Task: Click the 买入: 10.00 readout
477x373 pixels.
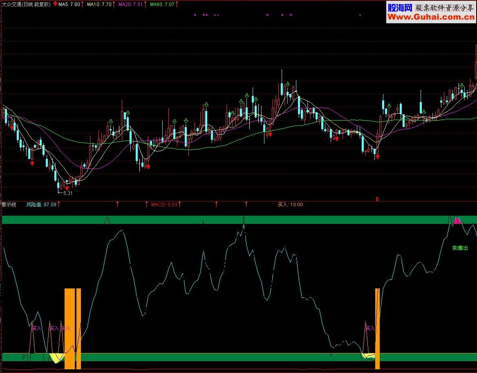Action: point(290,205)
